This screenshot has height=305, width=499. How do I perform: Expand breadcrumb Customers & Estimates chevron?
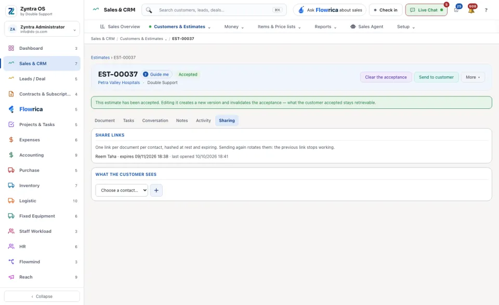point(166,39)
